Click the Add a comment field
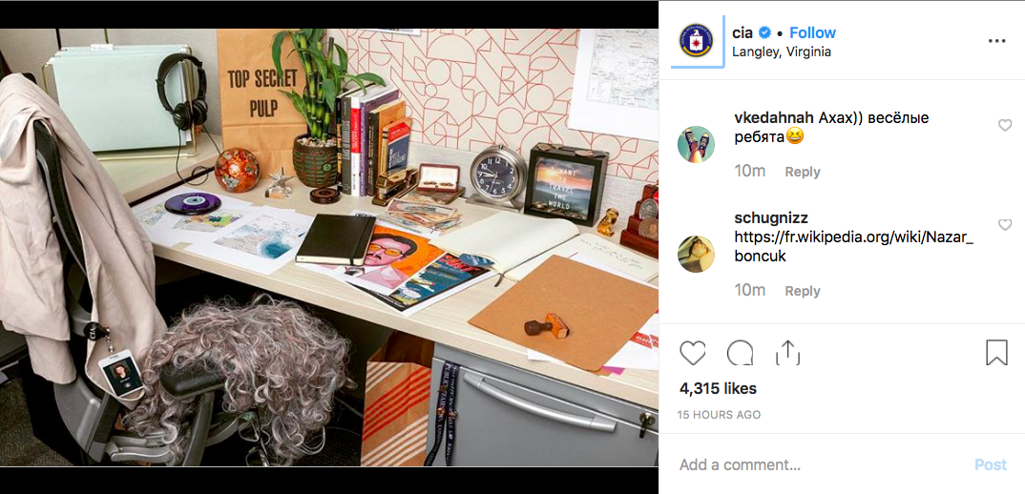 coord(817,464)
